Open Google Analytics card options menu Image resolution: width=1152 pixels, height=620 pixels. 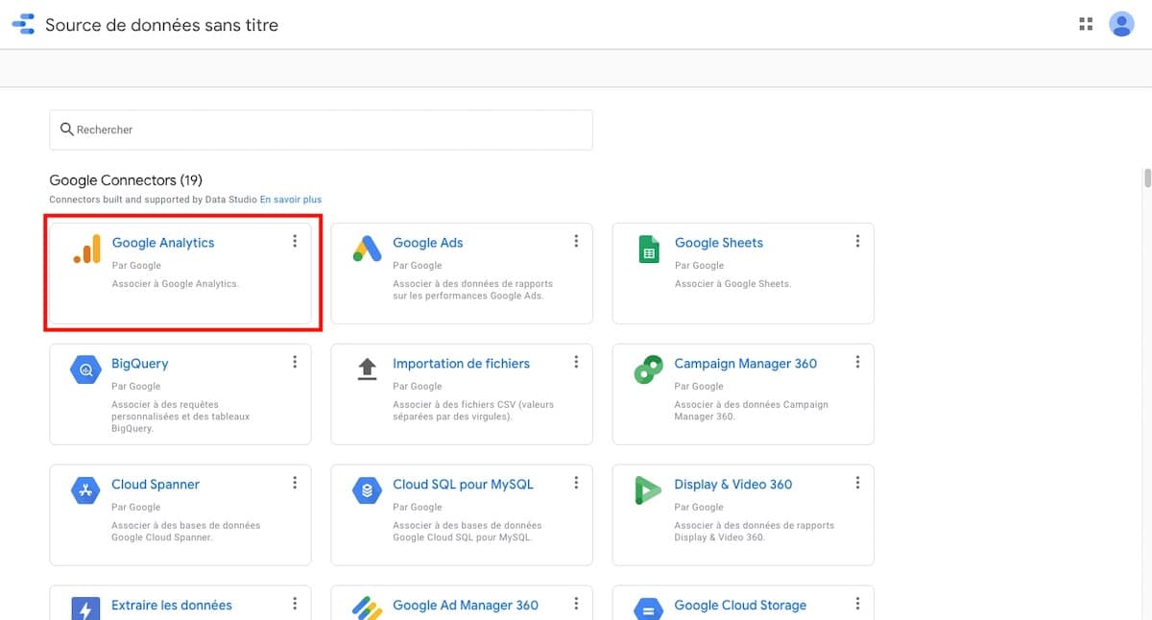point(295,241)
